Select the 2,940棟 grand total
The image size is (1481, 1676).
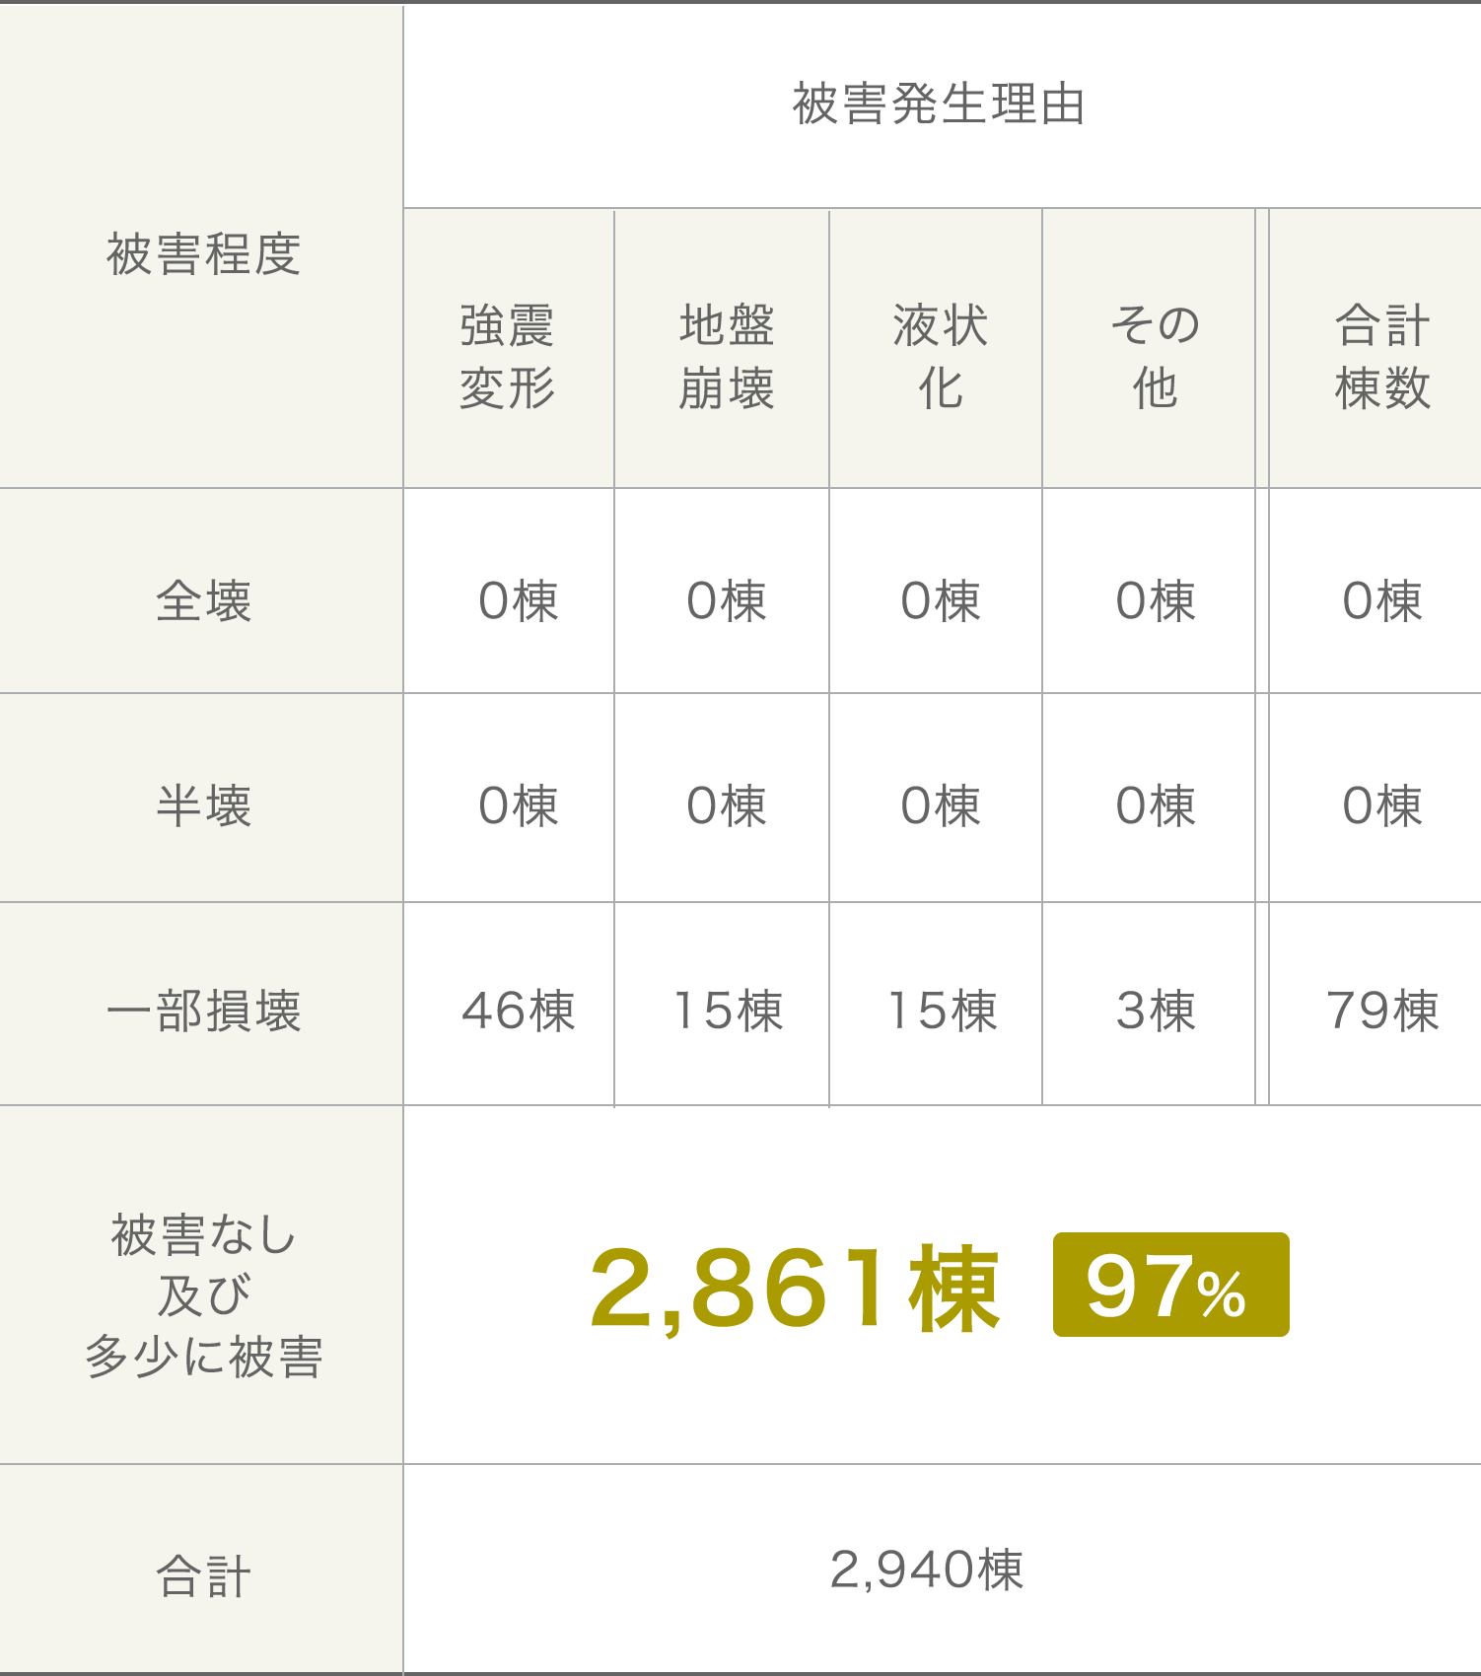point(927,1570)
